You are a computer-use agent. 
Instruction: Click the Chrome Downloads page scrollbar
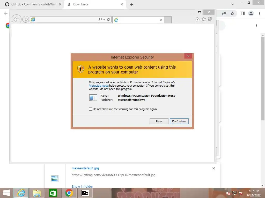pos(263,79)
